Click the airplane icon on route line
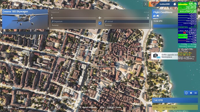Viewport: 200px width, 112px height. point(100,18)
